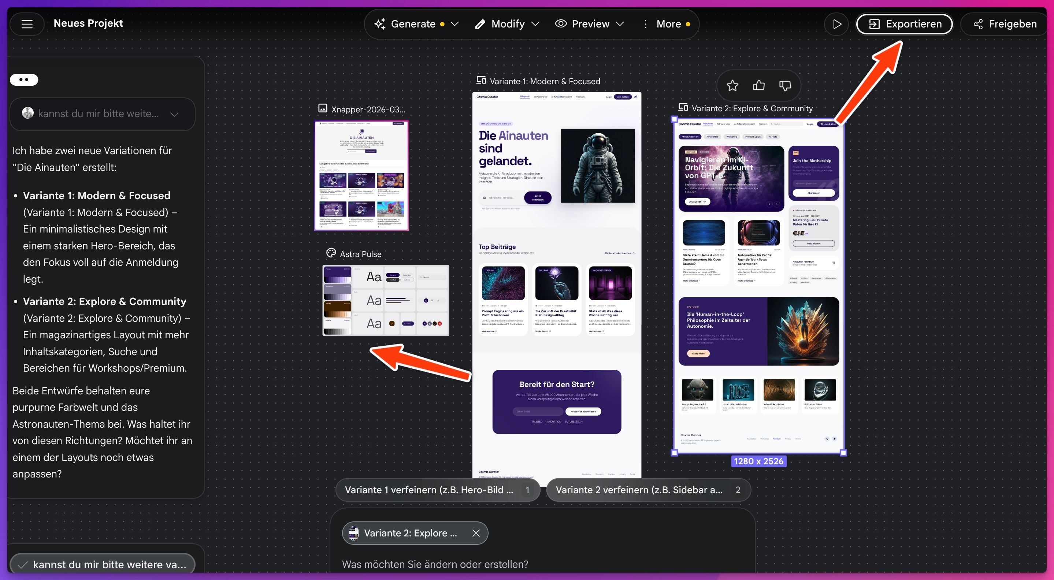This screenshot has height=580, width=1054.
Task: Click the star favorite icon
Action: 732,85
